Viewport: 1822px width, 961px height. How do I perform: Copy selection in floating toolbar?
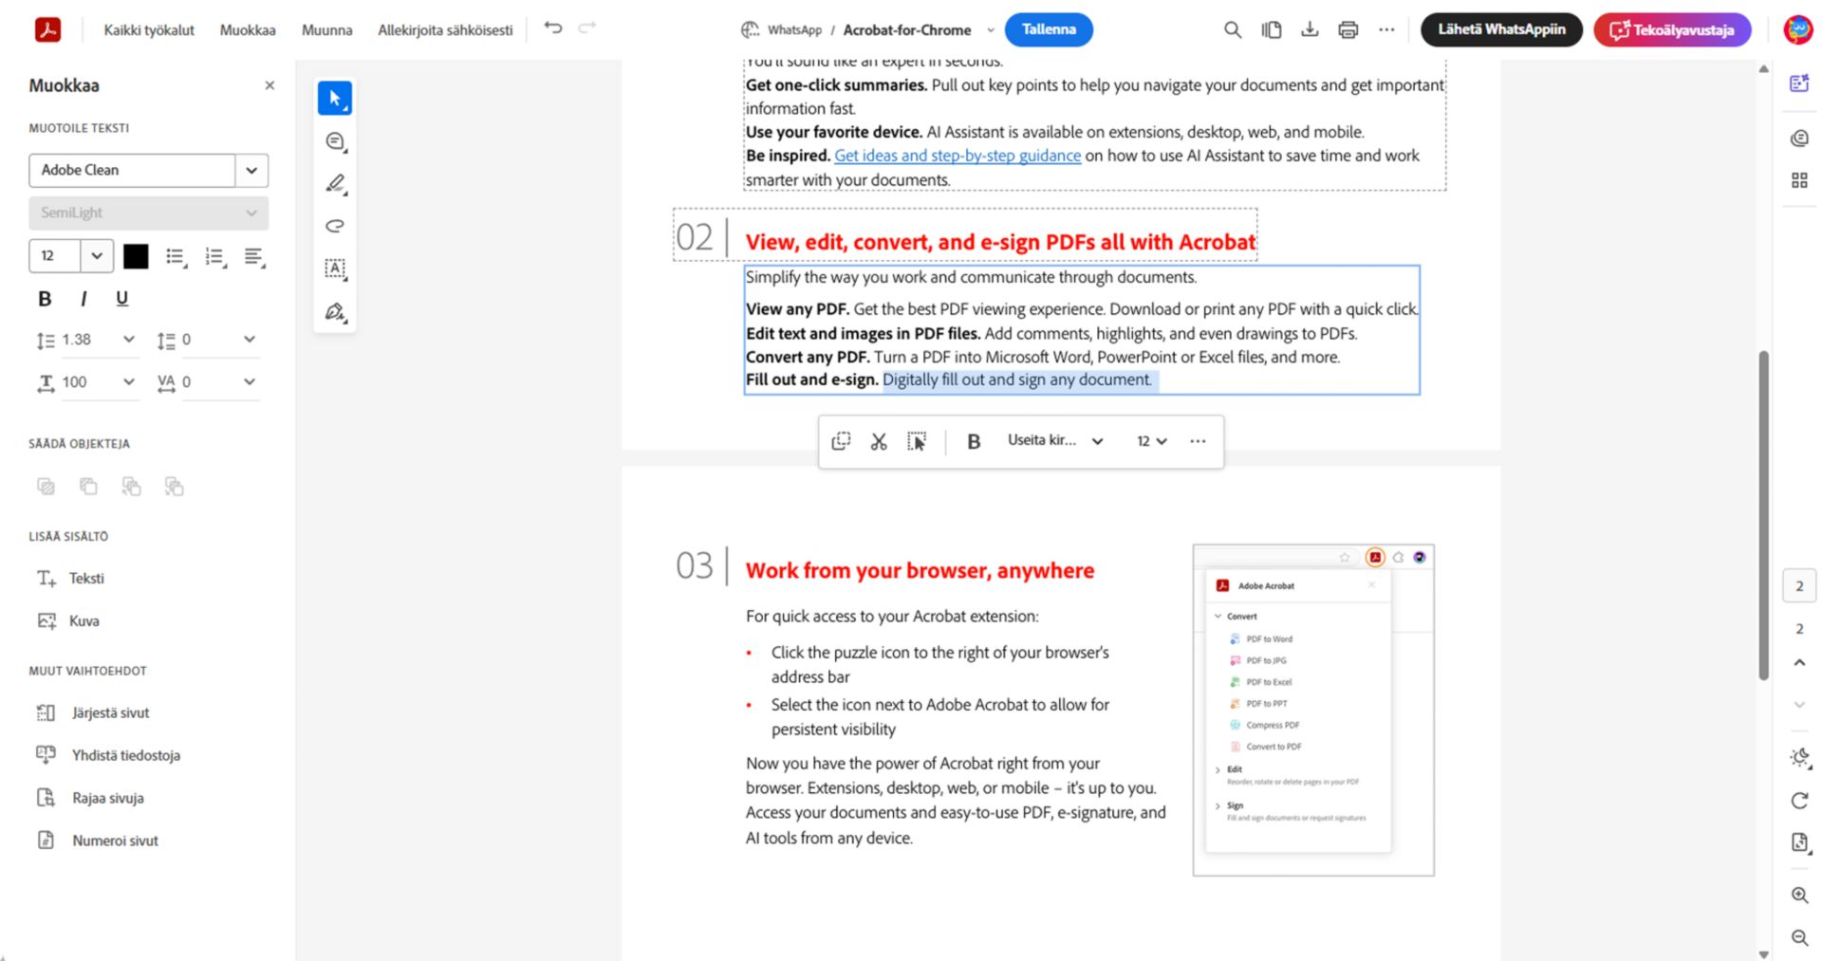(x=841, y=441)
